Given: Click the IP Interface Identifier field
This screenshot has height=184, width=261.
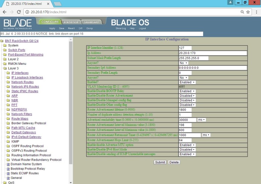Looking at the screenshot, I should (x=185, y=48).
